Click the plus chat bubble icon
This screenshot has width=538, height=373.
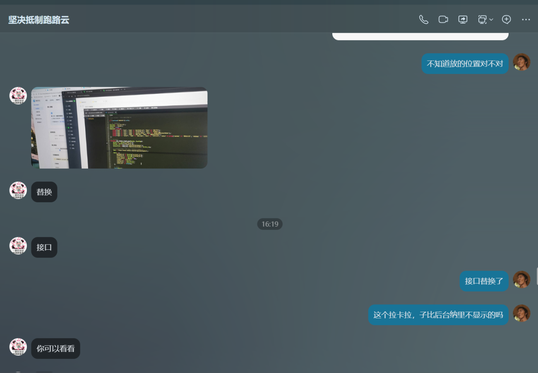(x=506, y=19)
